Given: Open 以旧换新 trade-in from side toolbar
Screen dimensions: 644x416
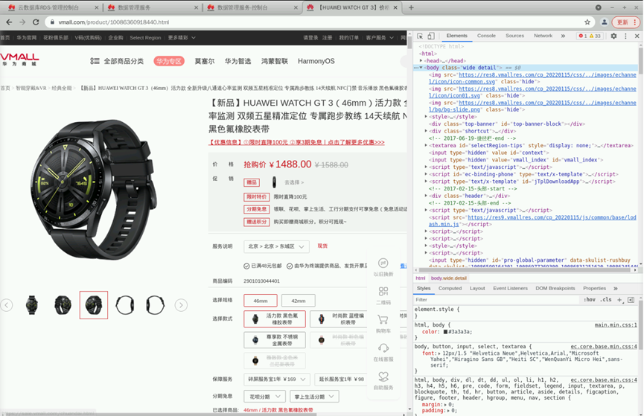Looking at the screenshot, I should [x=383, y=267].
